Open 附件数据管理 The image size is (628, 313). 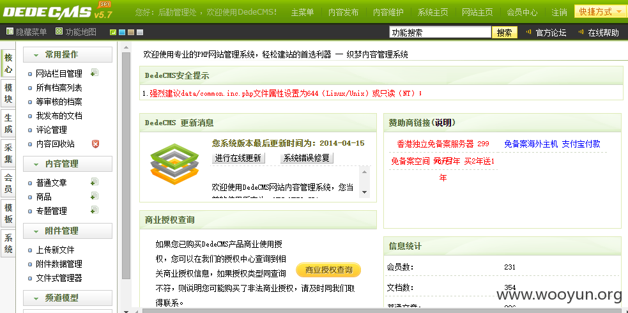(x=59, y=264)
